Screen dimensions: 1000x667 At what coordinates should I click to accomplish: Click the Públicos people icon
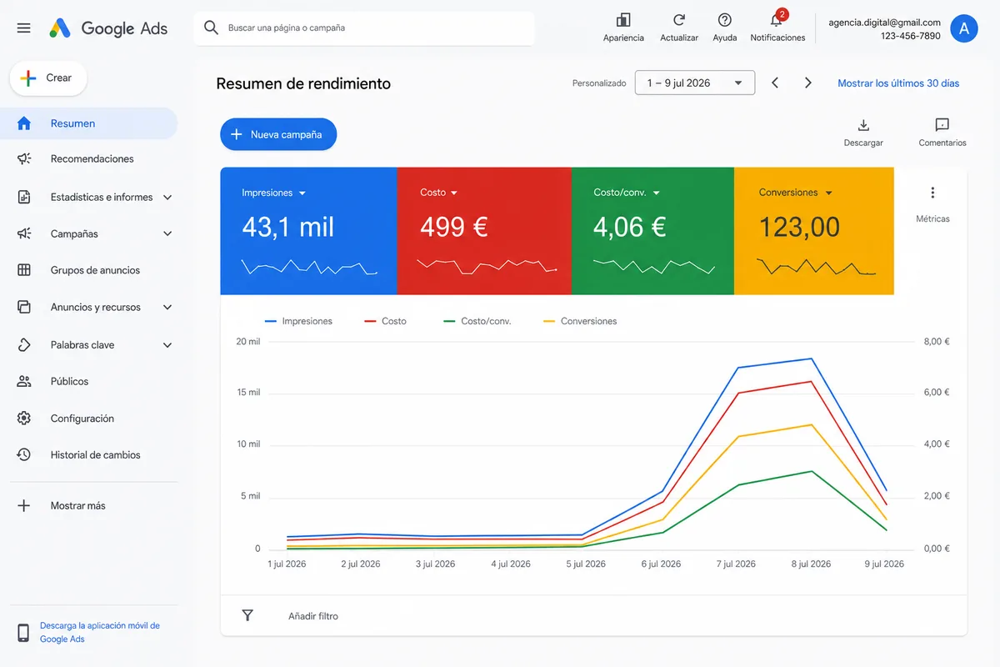24,381
